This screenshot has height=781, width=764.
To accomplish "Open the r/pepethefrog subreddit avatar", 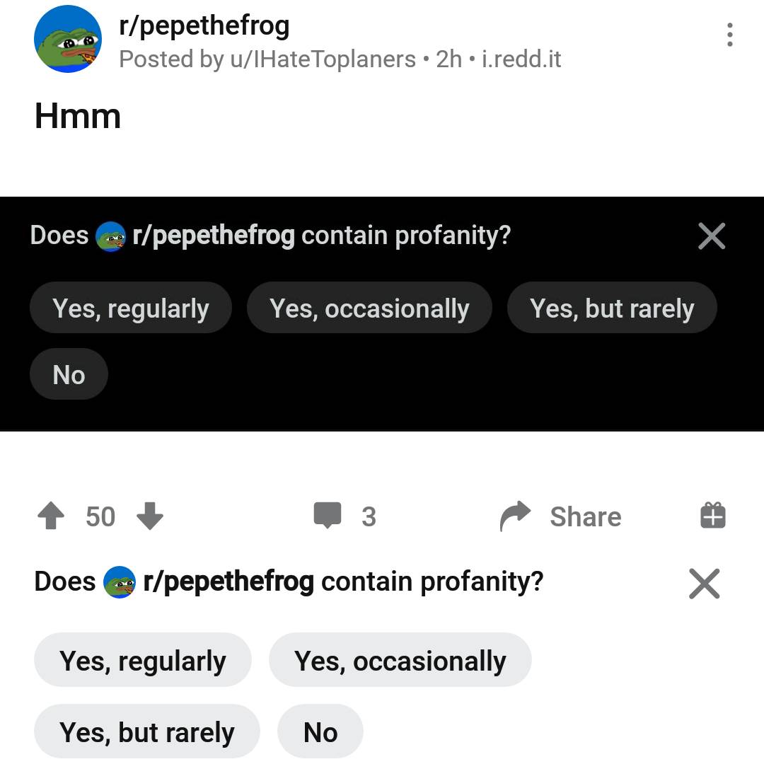I will click(68, 40).
